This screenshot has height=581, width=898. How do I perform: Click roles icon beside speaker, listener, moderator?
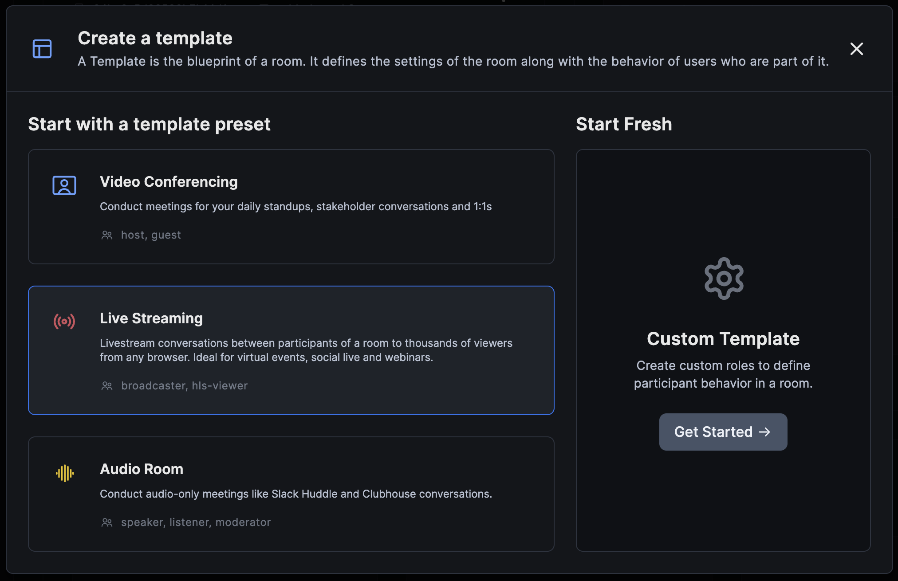(107, 522)
